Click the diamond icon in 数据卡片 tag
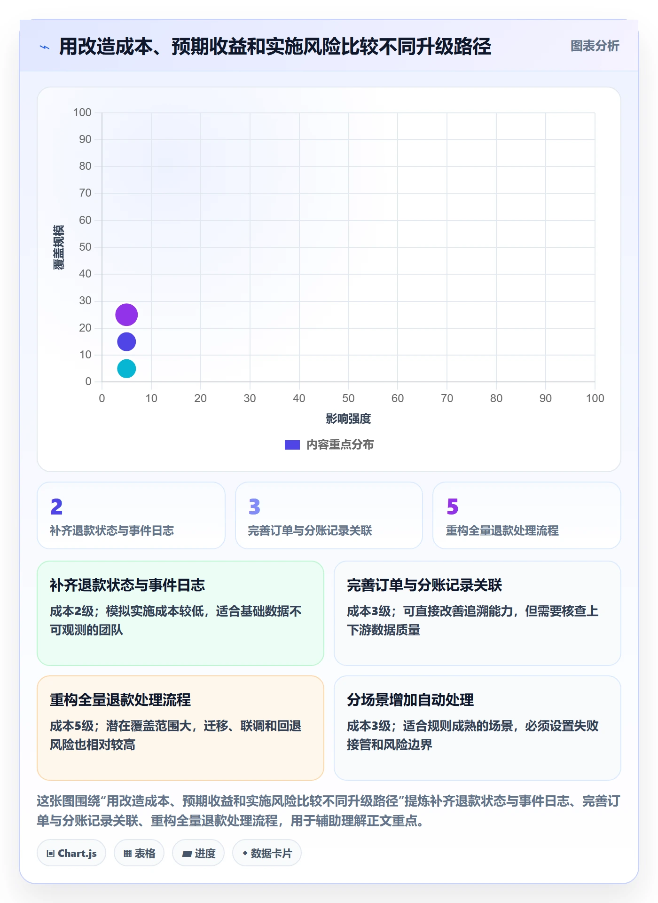The width and height of the screenshot is (658, 903). (x=245, y=853)
